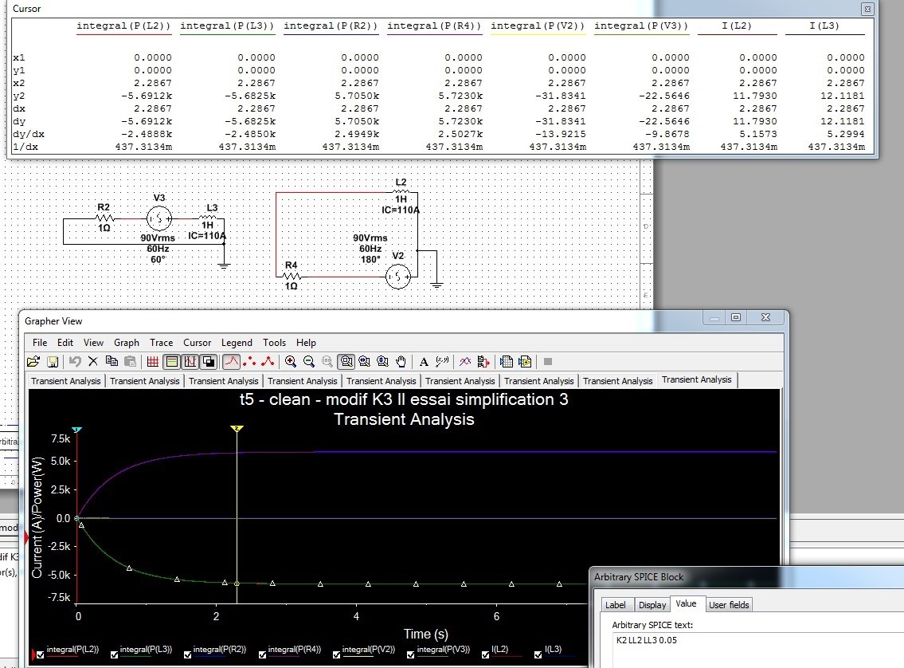Screen dimensions: 904x668
Task: Open the Trace menu
Action: pos(162,343)
